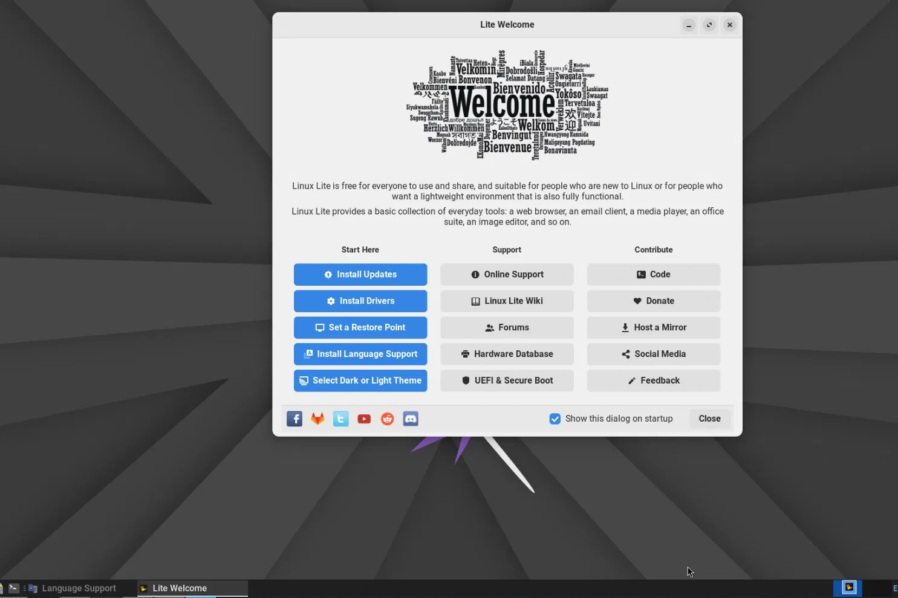Open the Discord icon

point(410,419)
